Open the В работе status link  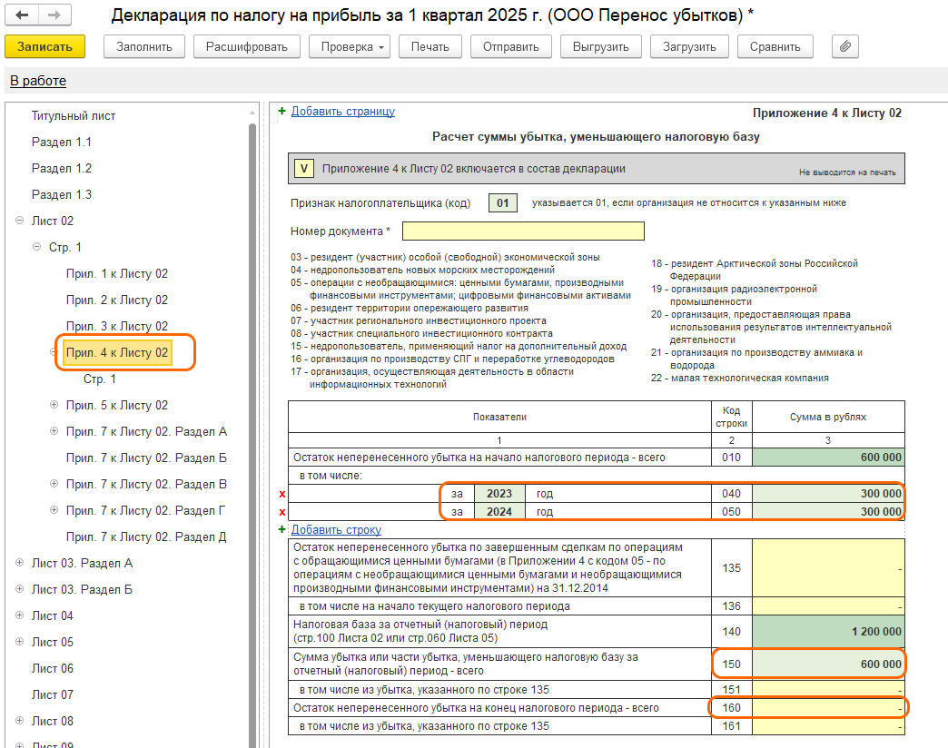[x=38, y=81]
